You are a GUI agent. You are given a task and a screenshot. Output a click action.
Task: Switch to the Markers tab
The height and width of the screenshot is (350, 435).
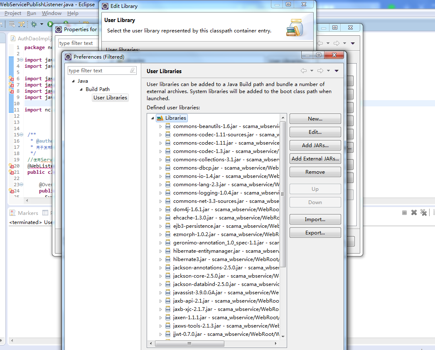24,213
